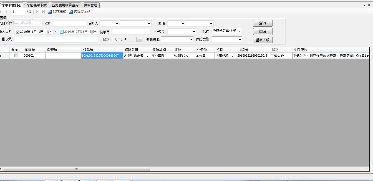373x181 pixels.
Task: Click the VIN input field
Action: point(69,24)
